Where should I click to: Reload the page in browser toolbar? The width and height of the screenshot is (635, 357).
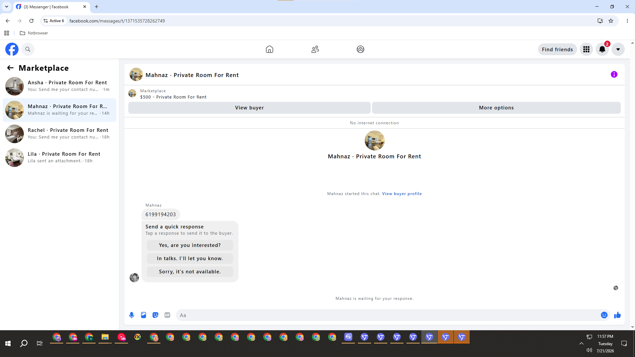(31, 21)
